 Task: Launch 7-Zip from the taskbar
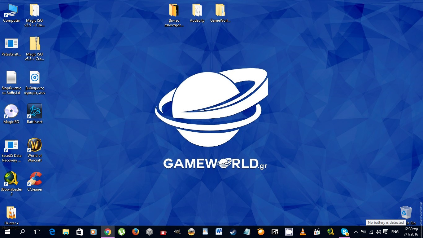(x=275, y=232)
